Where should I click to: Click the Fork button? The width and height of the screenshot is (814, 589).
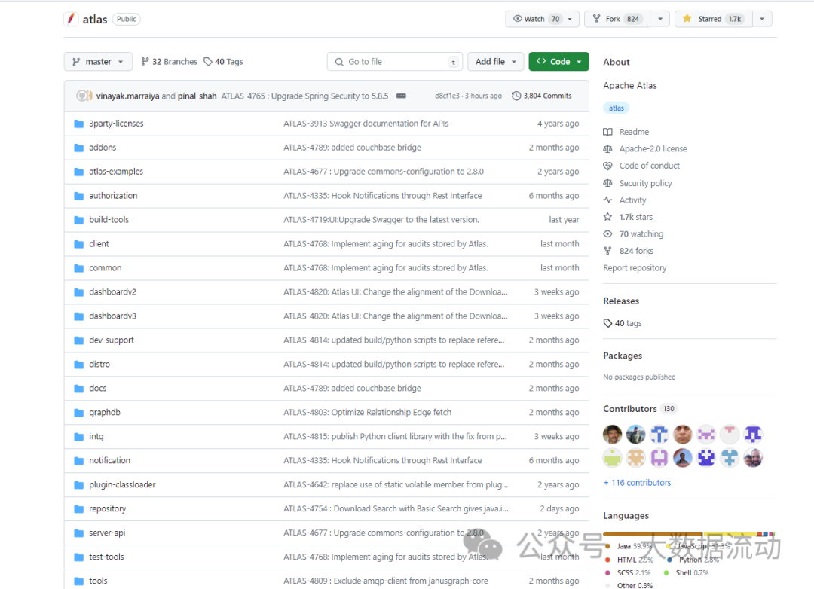point(618,19)
